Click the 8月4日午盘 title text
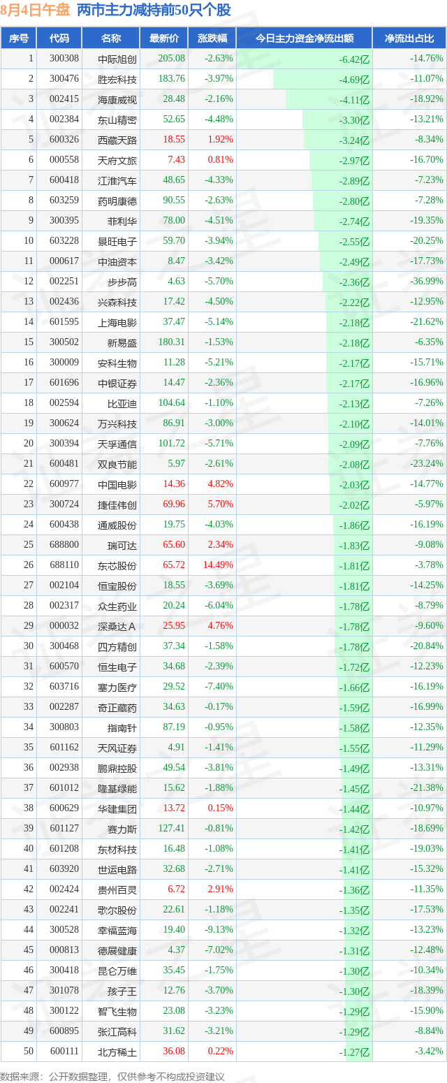This screenshot has height=1083, width=447. [x=35, y=10]
